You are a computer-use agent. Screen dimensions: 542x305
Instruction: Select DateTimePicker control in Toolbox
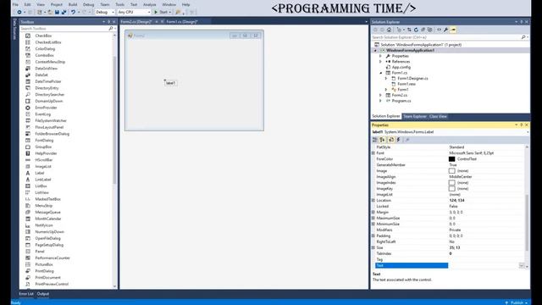[48, 81]
